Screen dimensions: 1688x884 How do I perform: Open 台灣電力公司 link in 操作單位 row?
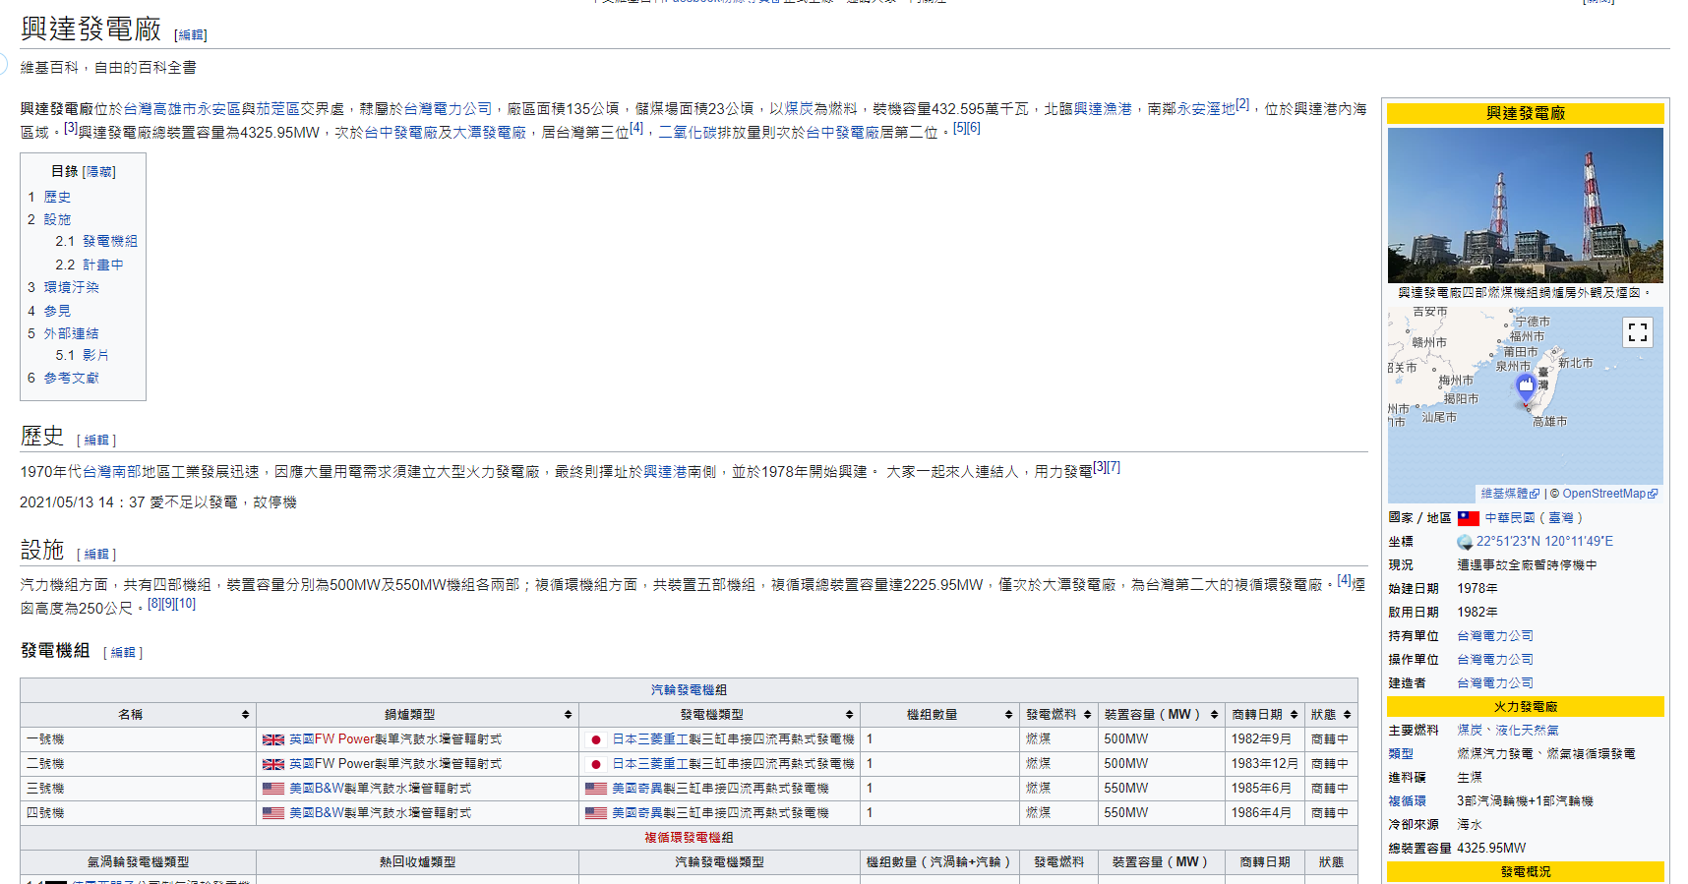1494,660
